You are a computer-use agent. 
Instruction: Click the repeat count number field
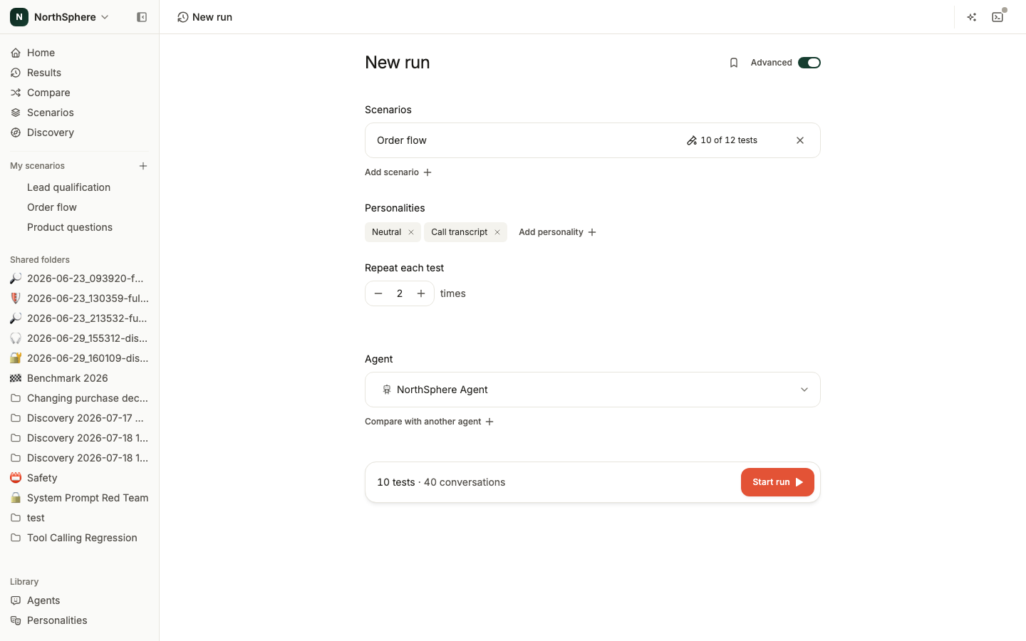coord(400,293)
